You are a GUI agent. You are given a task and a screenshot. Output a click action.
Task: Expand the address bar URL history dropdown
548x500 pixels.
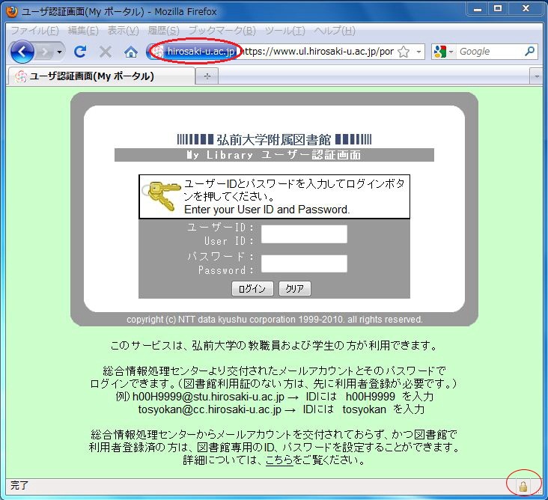(419, 52)
